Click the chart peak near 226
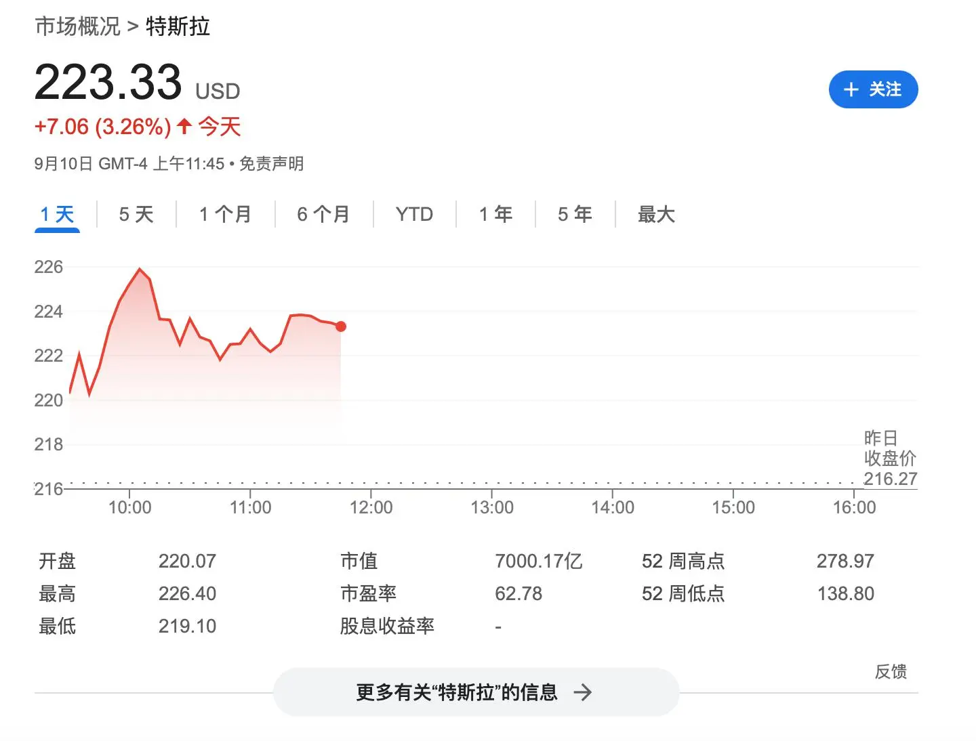 click(140, 270)
